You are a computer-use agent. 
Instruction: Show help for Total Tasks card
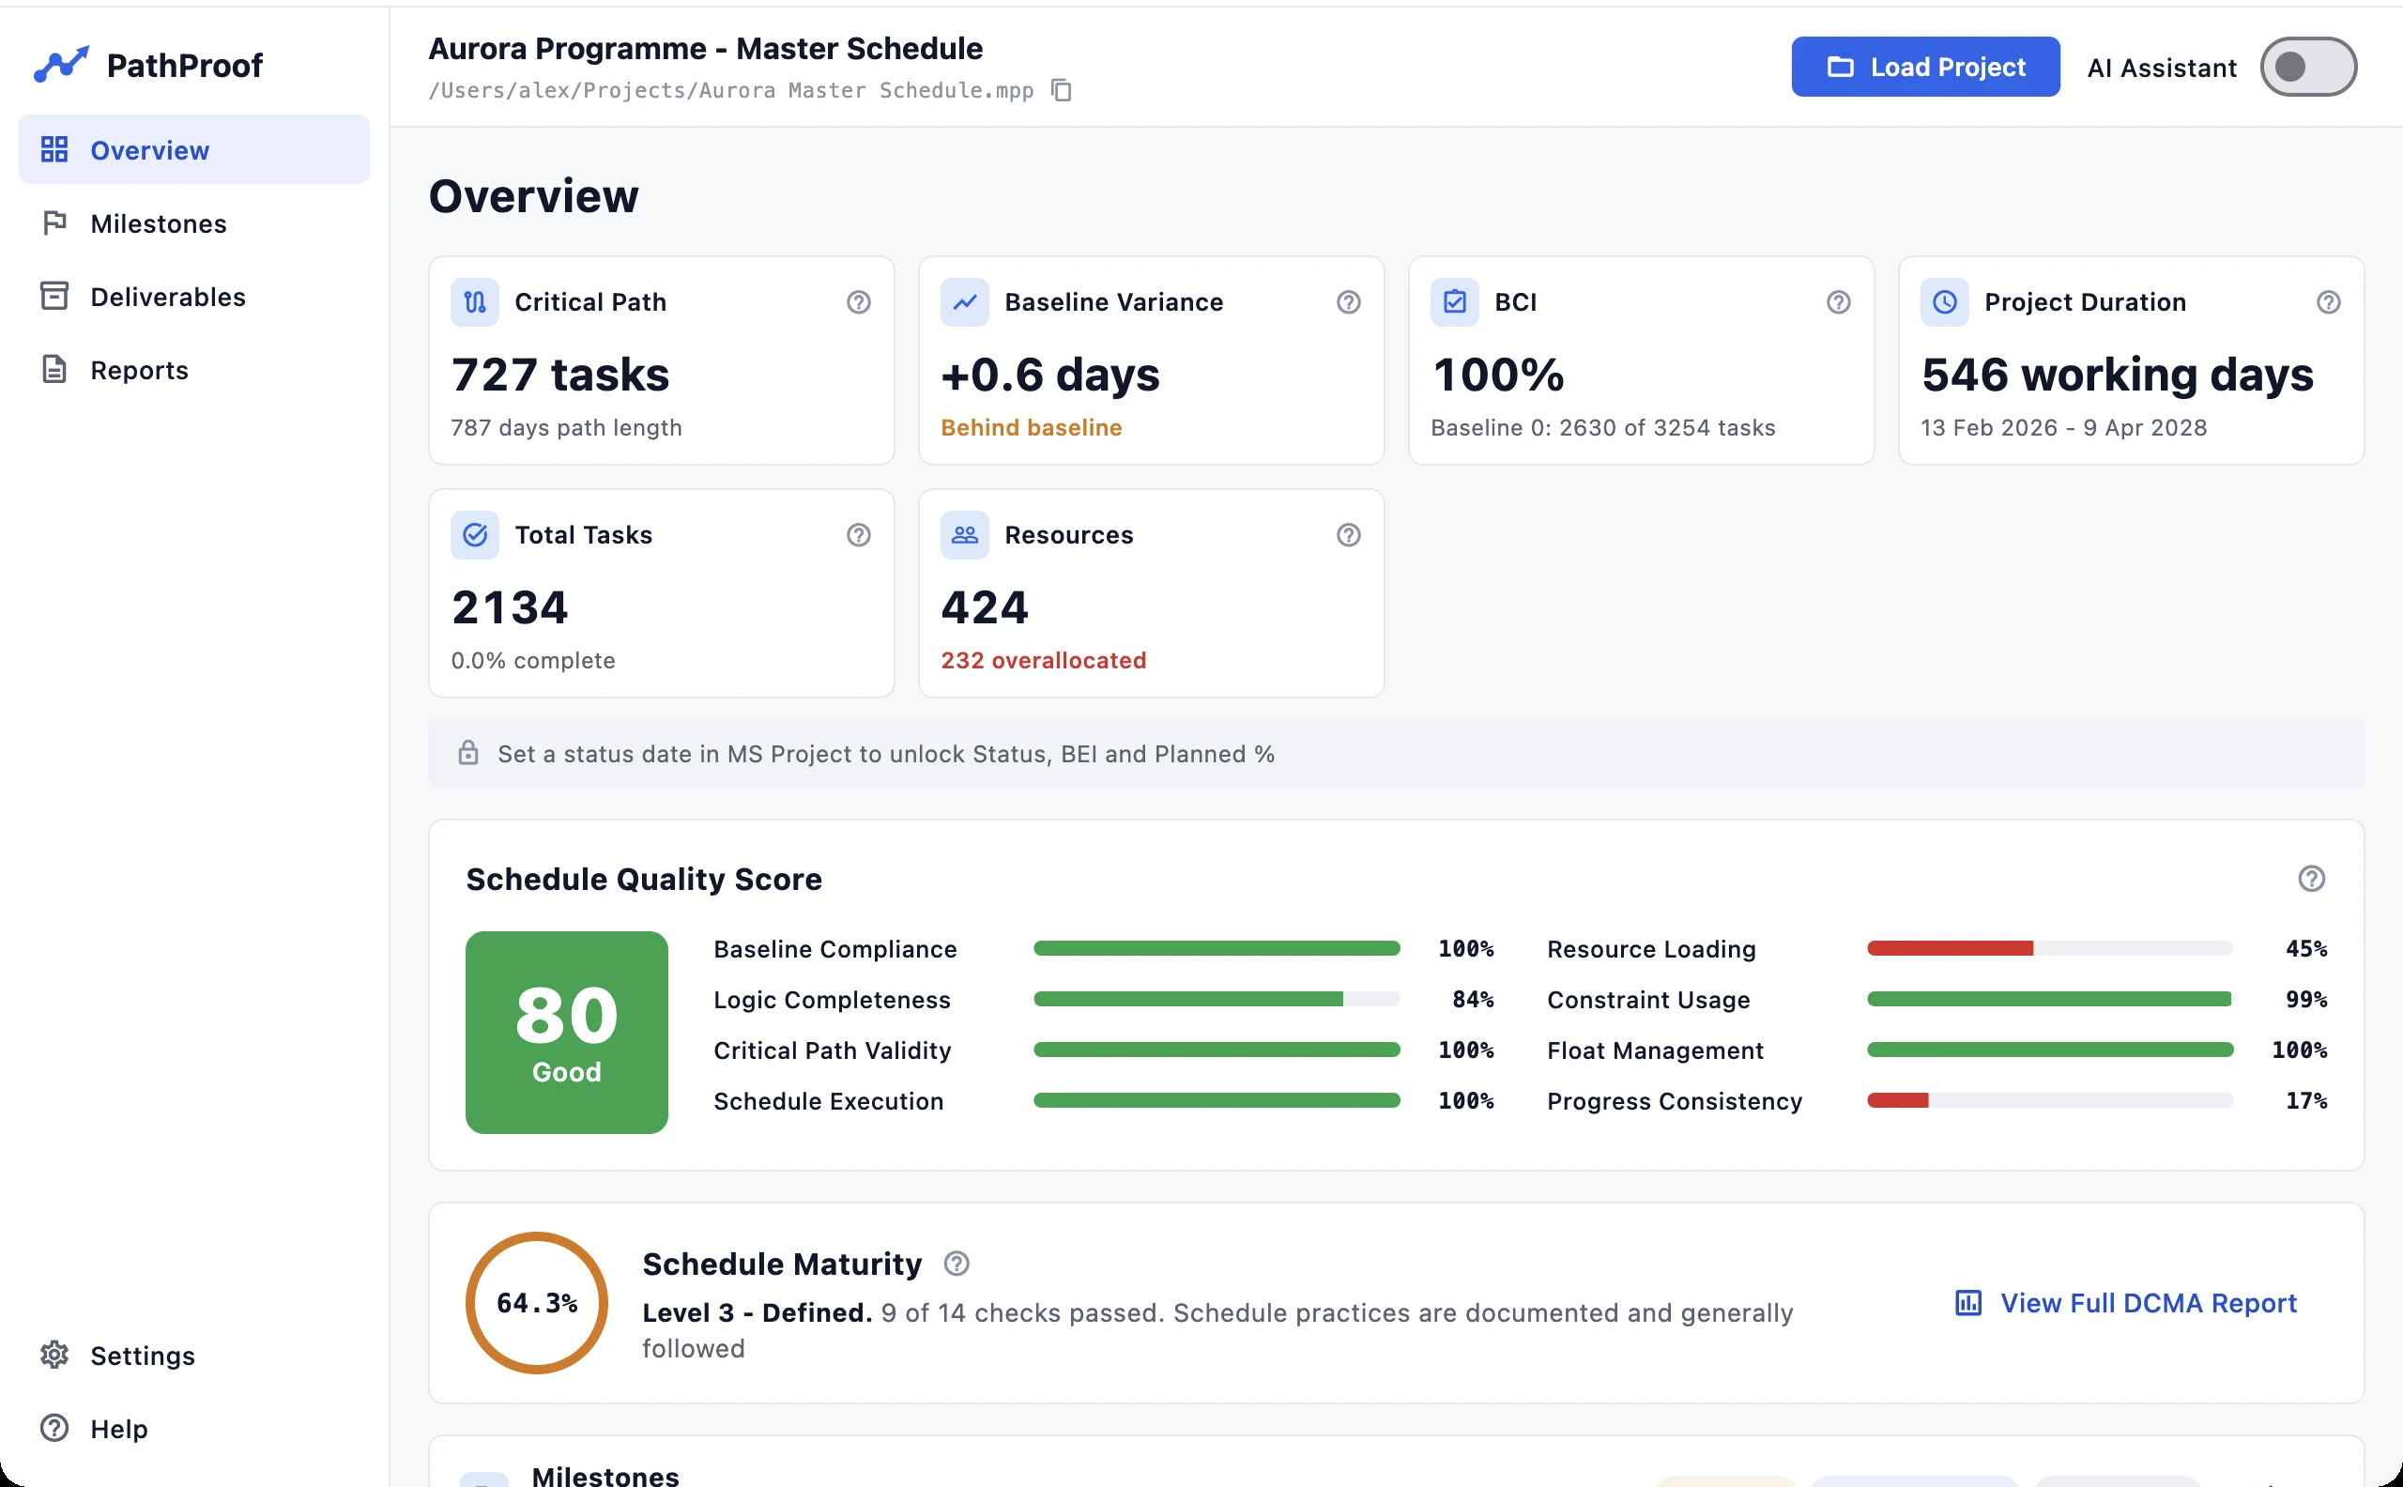point(858,535)
